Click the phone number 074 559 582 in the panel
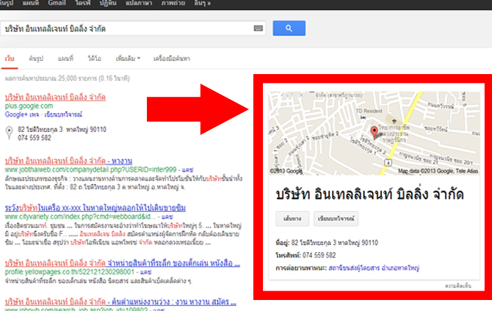This screenshot has width=492, height=311. (x=319, y=255)
